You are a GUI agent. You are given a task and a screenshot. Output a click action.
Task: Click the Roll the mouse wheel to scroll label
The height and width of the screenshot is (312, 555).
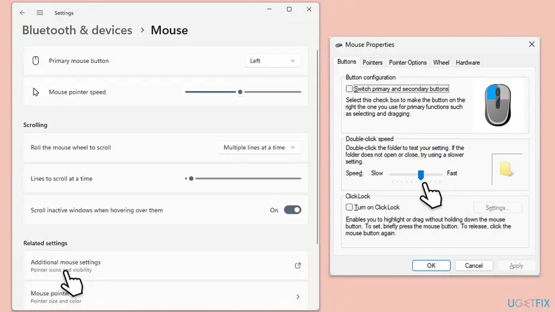[71, 147]
